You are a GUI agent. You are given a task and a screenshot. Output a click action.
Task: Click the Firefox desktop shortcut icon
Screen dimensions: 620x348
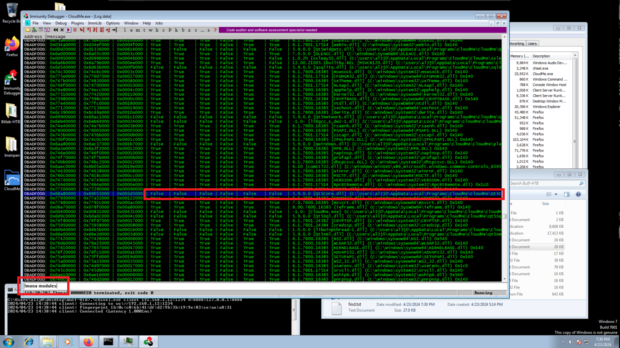point(12,46)
